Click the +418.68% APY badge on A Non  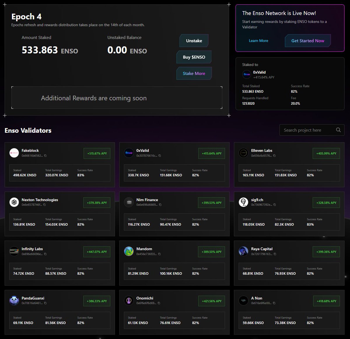[x=326, y=301]
